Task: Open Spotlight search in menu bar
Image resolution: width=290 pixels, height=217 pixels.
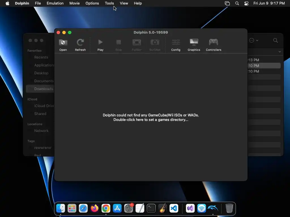Action: point(237,3)
